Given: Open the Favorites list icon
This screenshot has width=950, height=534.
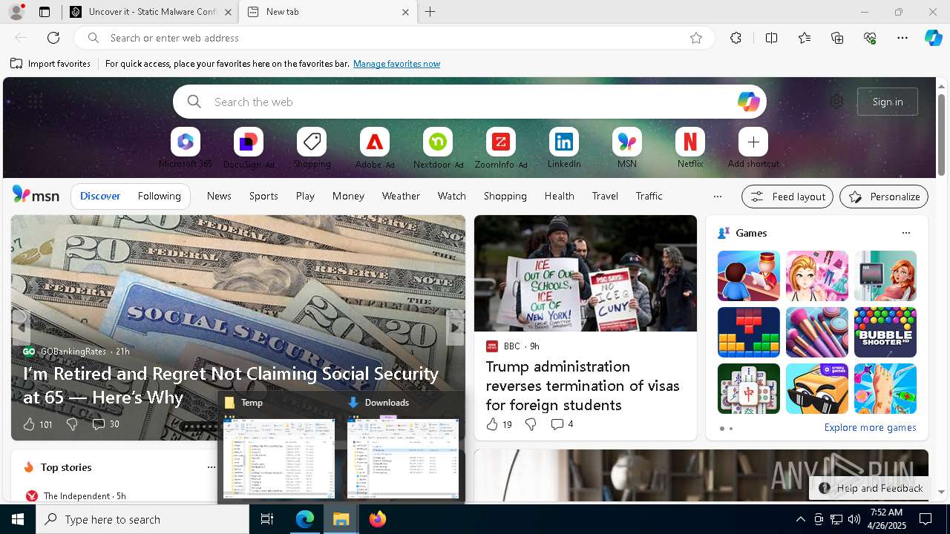Looking at the screenshot, I should tap(805, 38).
